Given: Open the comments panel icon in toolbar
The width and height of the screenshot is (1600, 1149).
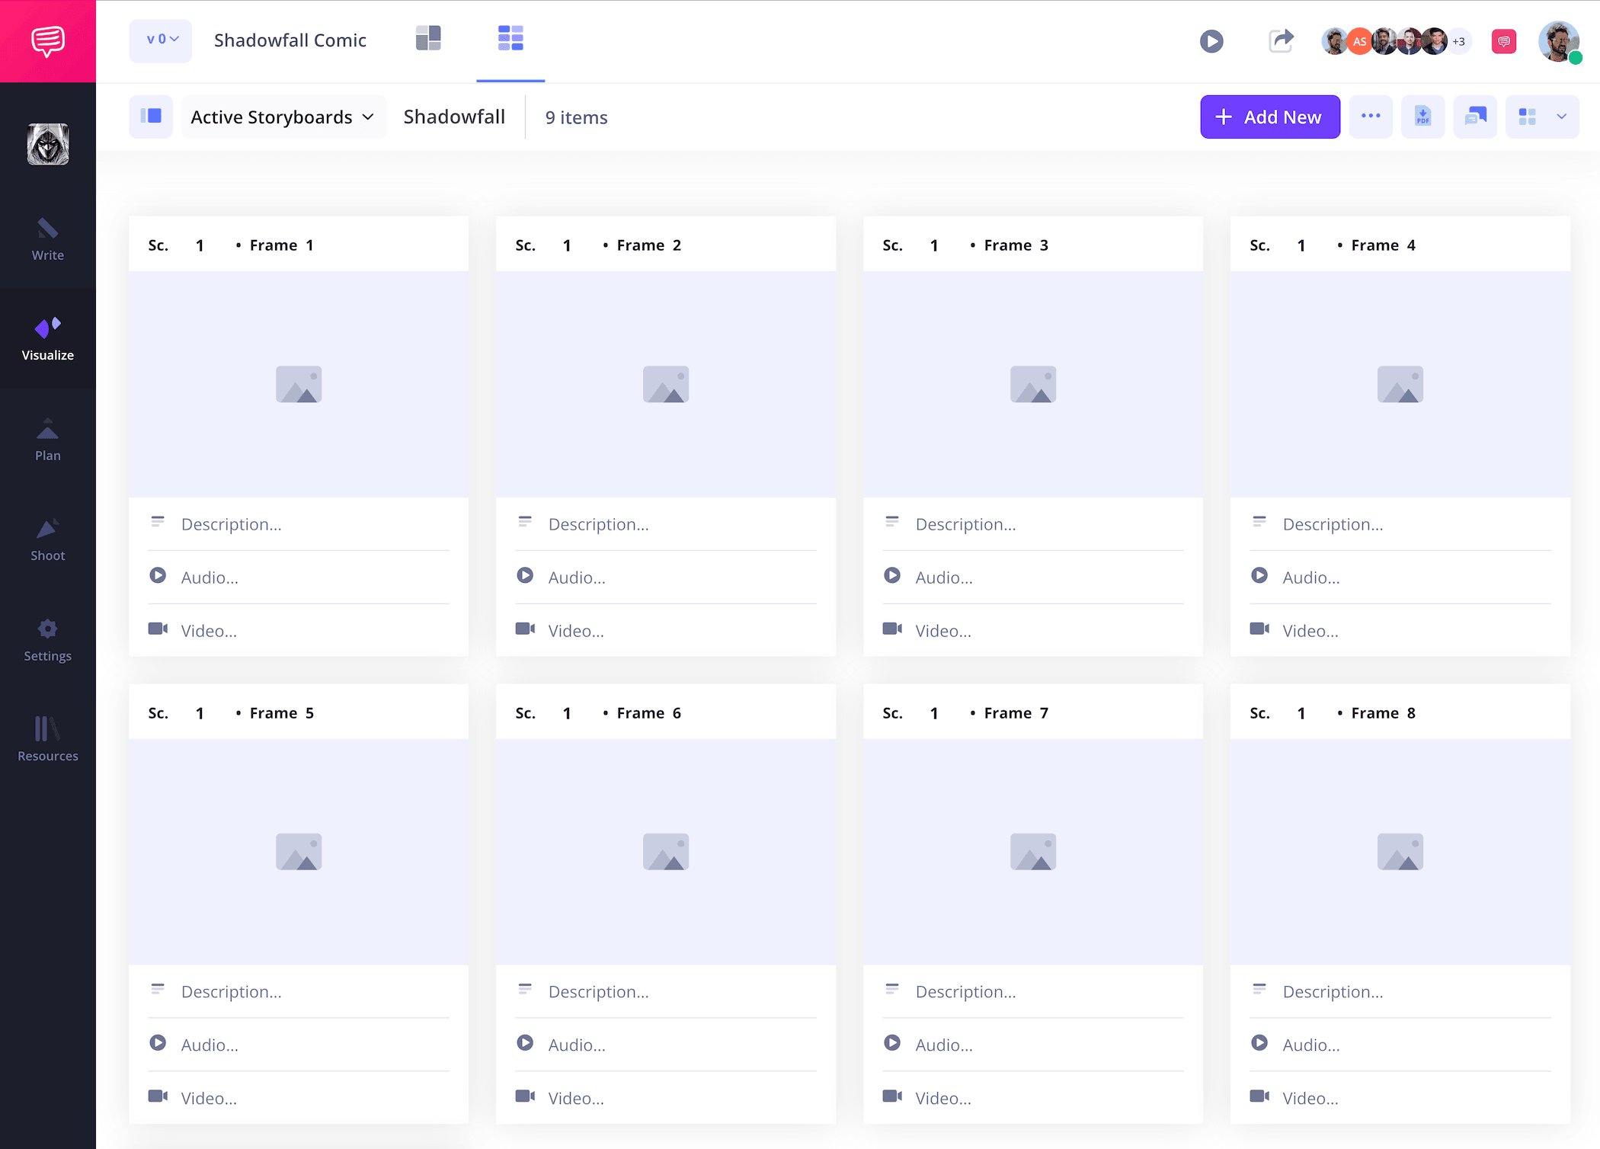Looking at the screenshot, I should coord(1475,117).
